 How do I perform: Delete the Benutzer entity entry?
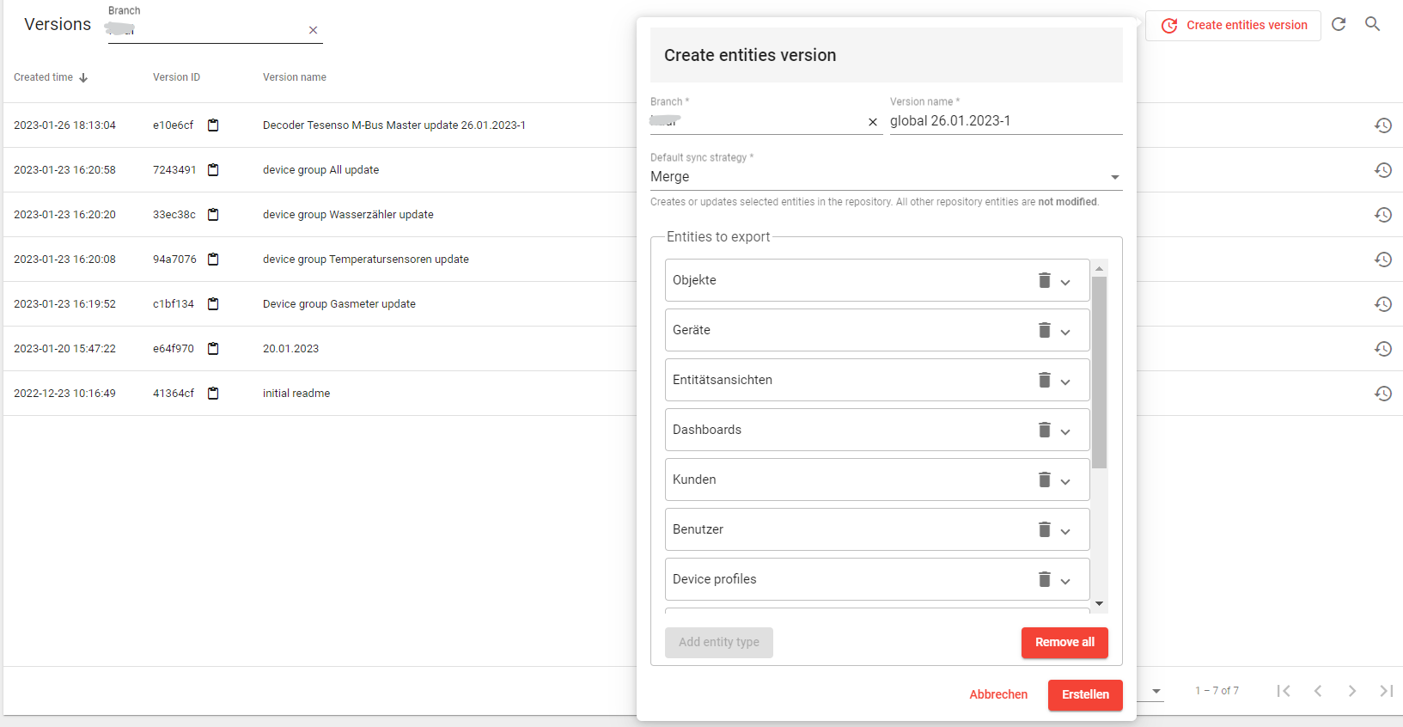click(x=1044, y=529)
